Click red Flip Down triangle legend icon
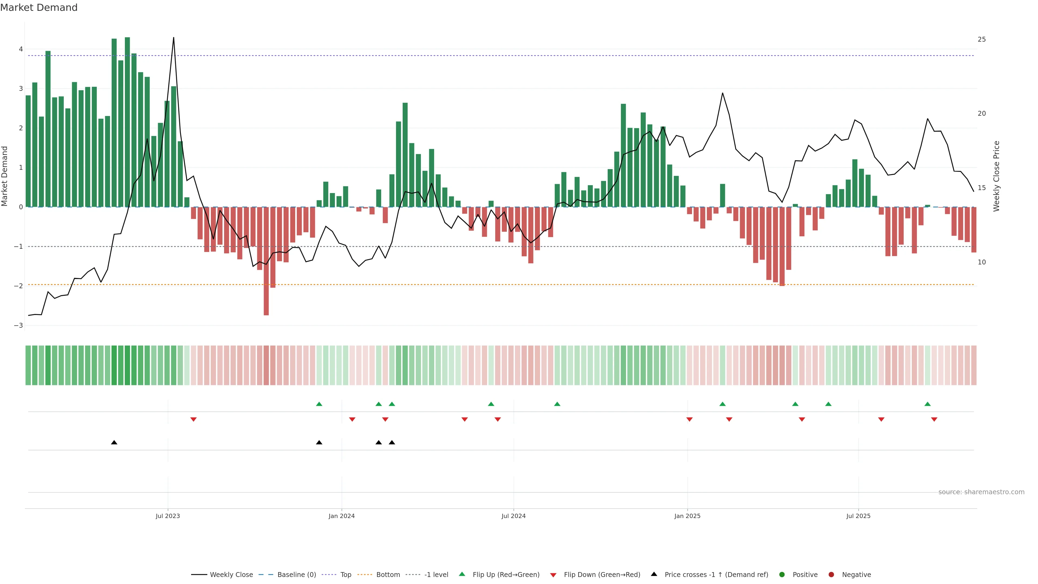This screenshot has height=584, width=1038. 553,575
